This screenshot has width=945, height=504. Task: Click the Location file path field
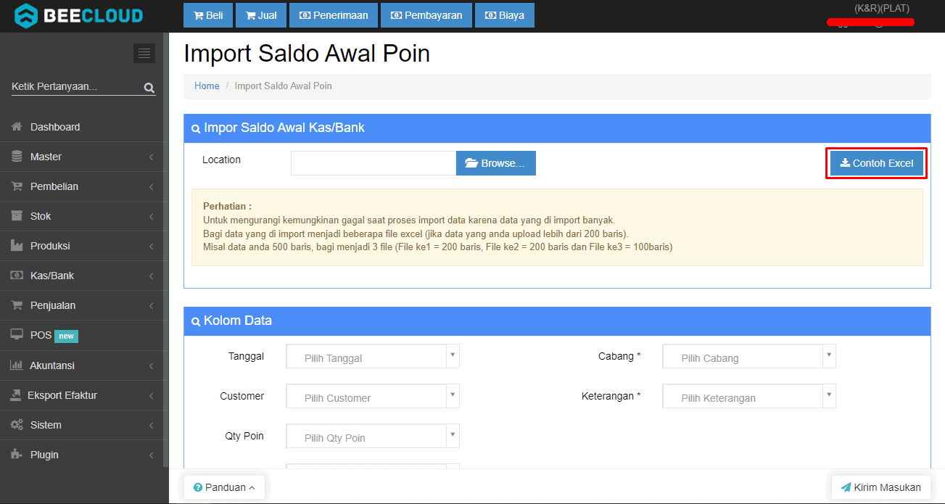(x=373, y=163)
